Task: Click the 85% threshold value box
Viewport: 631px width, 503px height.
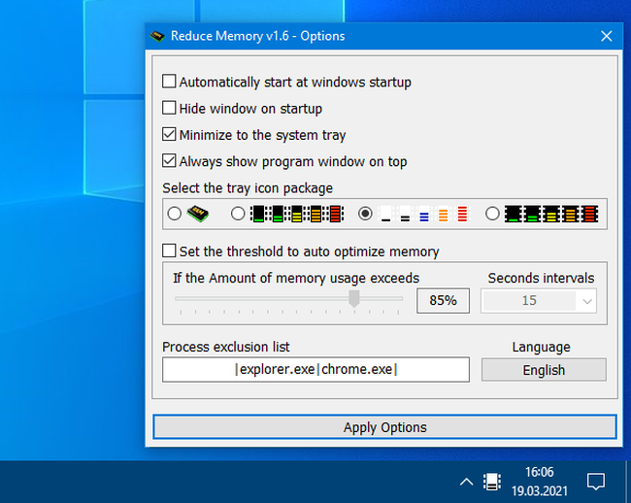Action: click(443, 300)
